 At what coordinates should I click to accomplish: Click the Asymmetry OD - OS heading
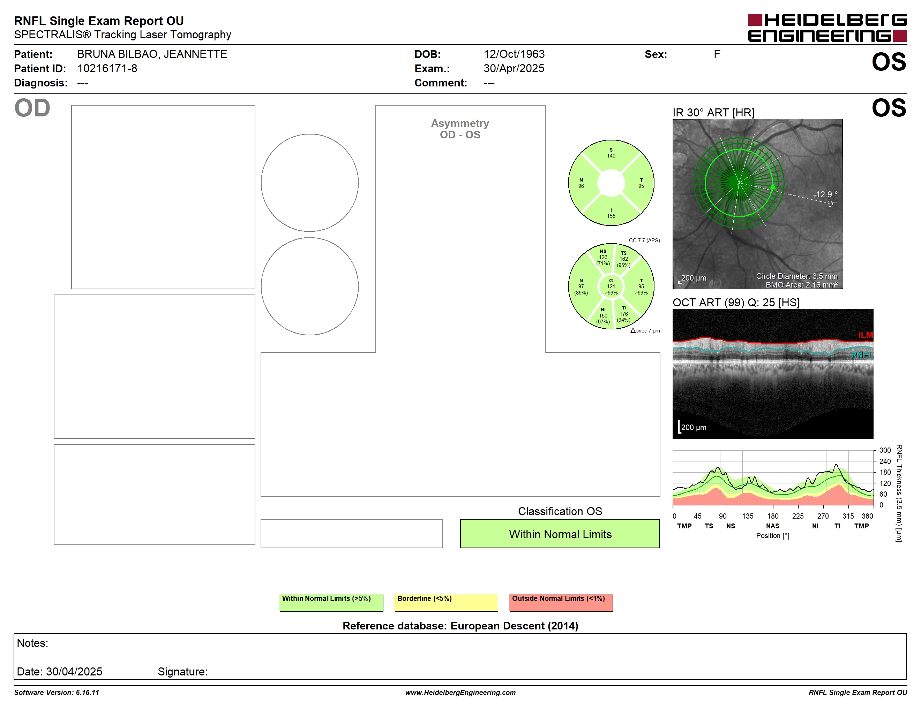pyautogui.click(x=460, y=129)
